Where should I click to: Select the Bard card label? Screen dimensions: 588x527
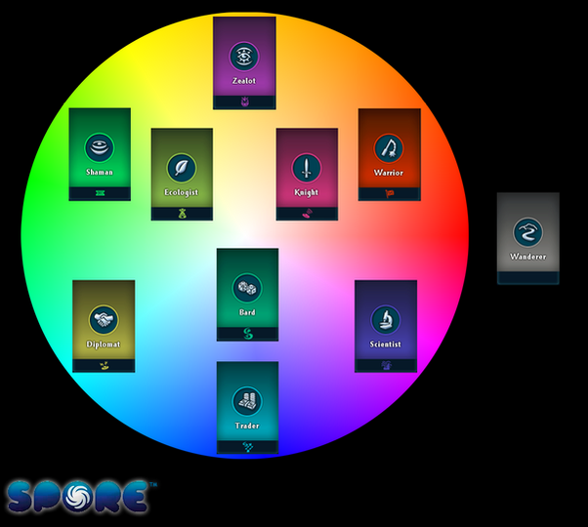(247, 312)
